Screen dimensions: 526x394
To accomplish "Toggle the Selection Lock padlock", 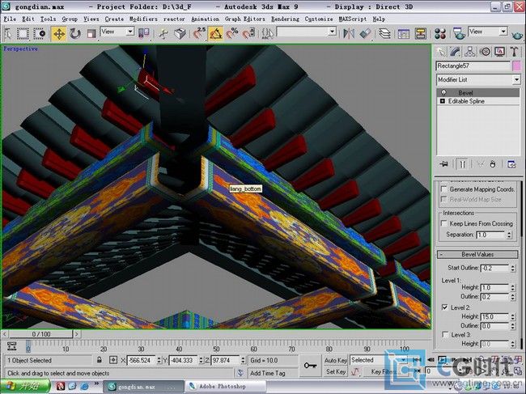I will pyautogui.click(x=100, y=360).
